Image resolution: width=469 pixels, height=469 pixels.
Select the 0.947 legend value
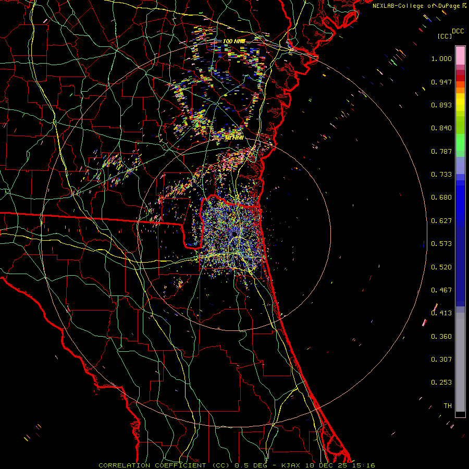[x=441, y=82]
